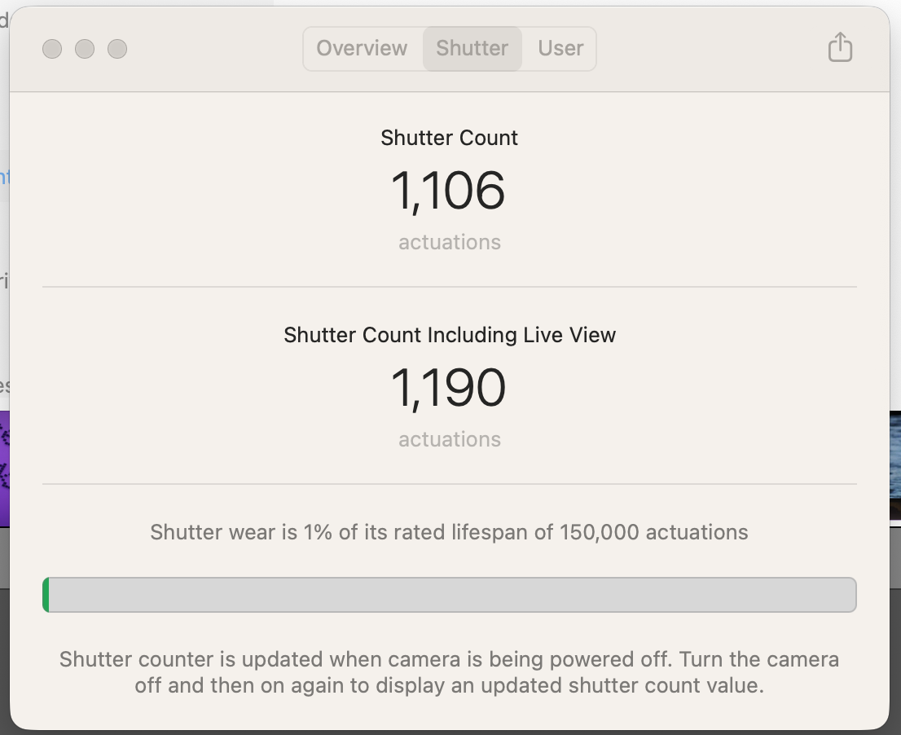Click the powered off note text
The width and height of the screenshot is (901, 735).
[x=450, y=672]
